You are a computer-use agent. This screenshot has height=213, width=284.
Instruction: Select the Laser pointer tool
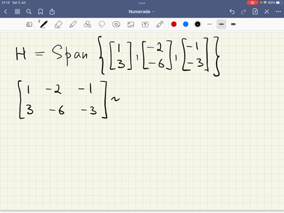(x=160, y=24)
